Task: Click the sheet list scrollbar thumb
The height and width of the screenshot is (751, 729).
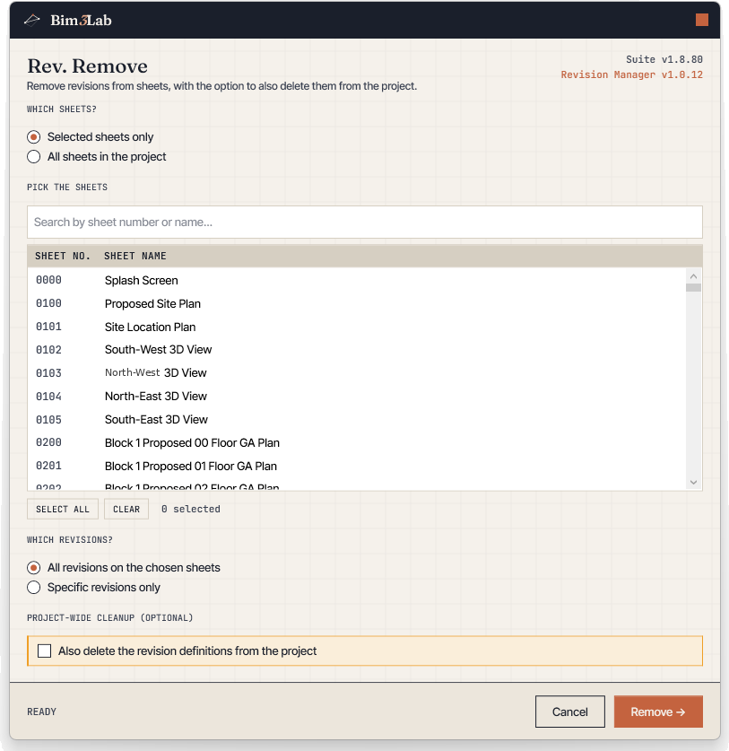Action: tap(693, 287)
